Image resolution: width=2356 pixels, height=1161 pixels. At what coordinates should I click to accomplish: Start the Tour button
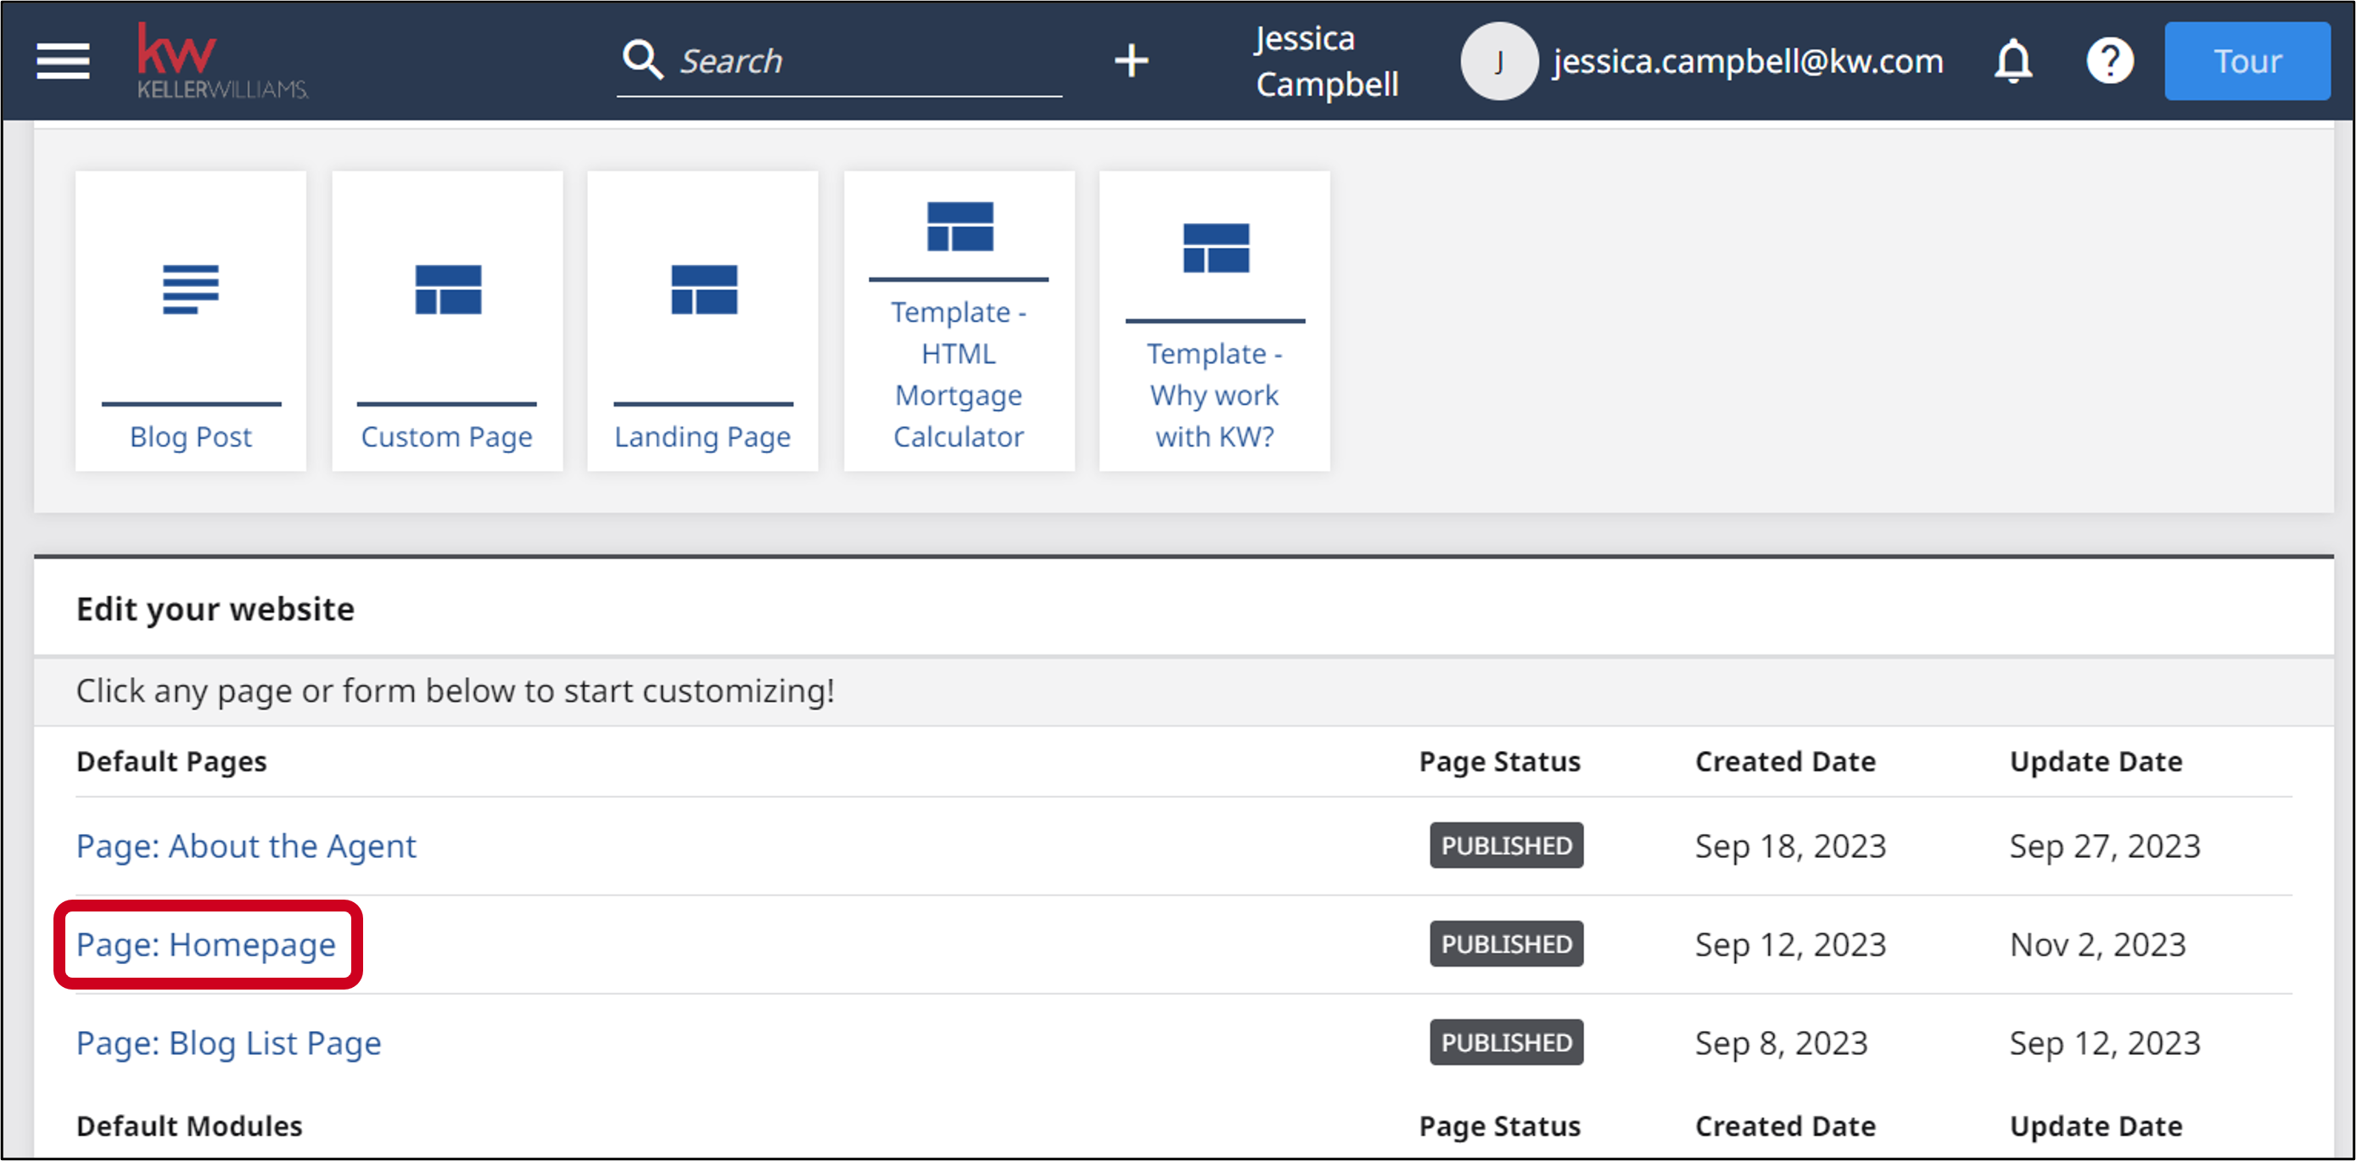pyautogui.click(x=2247, y=61)
